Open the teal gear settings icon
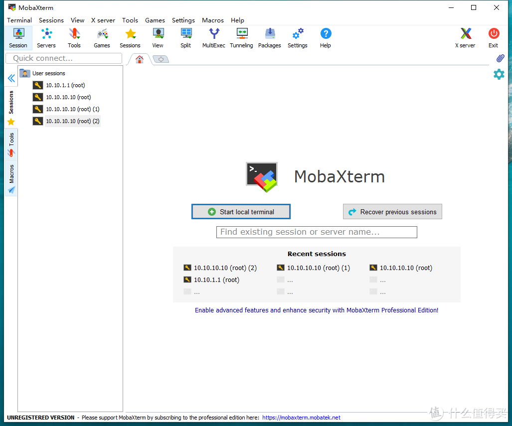The height and width of the screenshot is (426, 512). pos(499,74)
